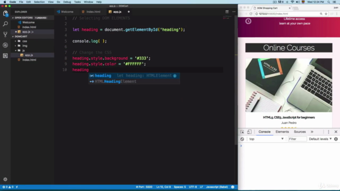Open the info icon on heading suggestion

coord(175,75)
